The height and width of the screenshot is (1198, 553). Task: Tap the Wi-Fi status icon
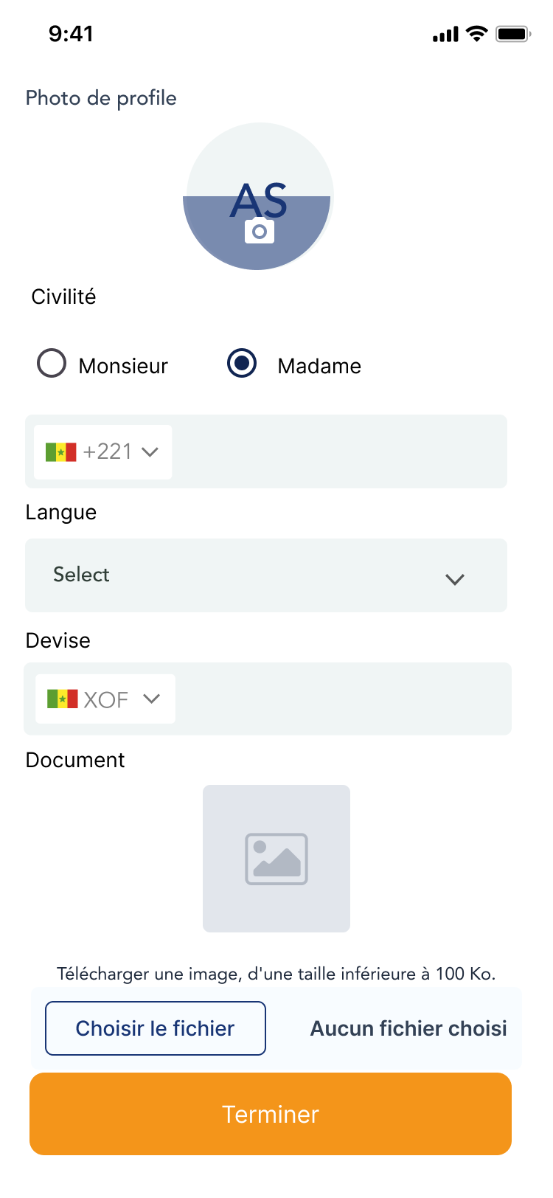coord(477,34)
